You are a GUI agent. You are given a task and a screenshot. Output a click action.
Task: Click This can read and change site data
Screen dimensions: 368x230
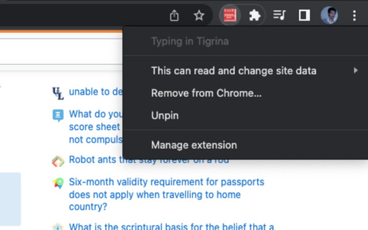coord(234,71)
